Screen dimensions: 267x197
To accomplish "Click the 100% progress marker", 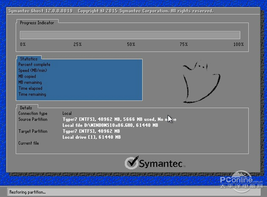I will pyautogui.click(x=239, y=44).
